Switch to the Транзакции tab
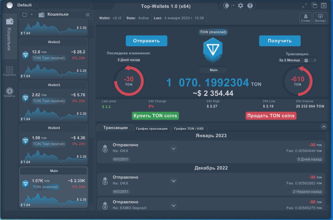 (115, 128)
